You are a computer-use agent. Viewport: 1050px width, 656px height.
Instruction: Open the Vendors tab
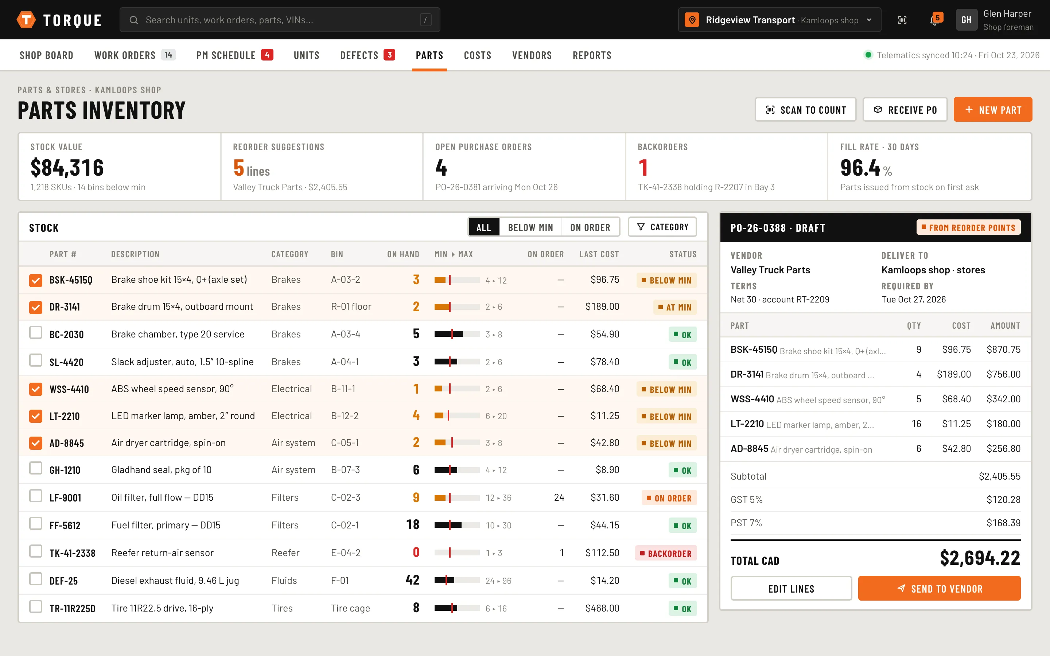point(532,55)
